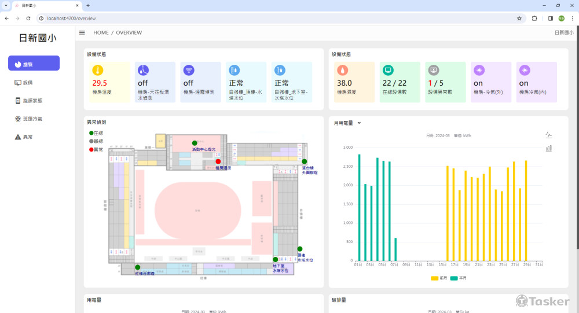This screenshot has height=313, width=579.
Task: Click the 煙霧偵測 smoke sensor icon
Action: click(188, 70)
